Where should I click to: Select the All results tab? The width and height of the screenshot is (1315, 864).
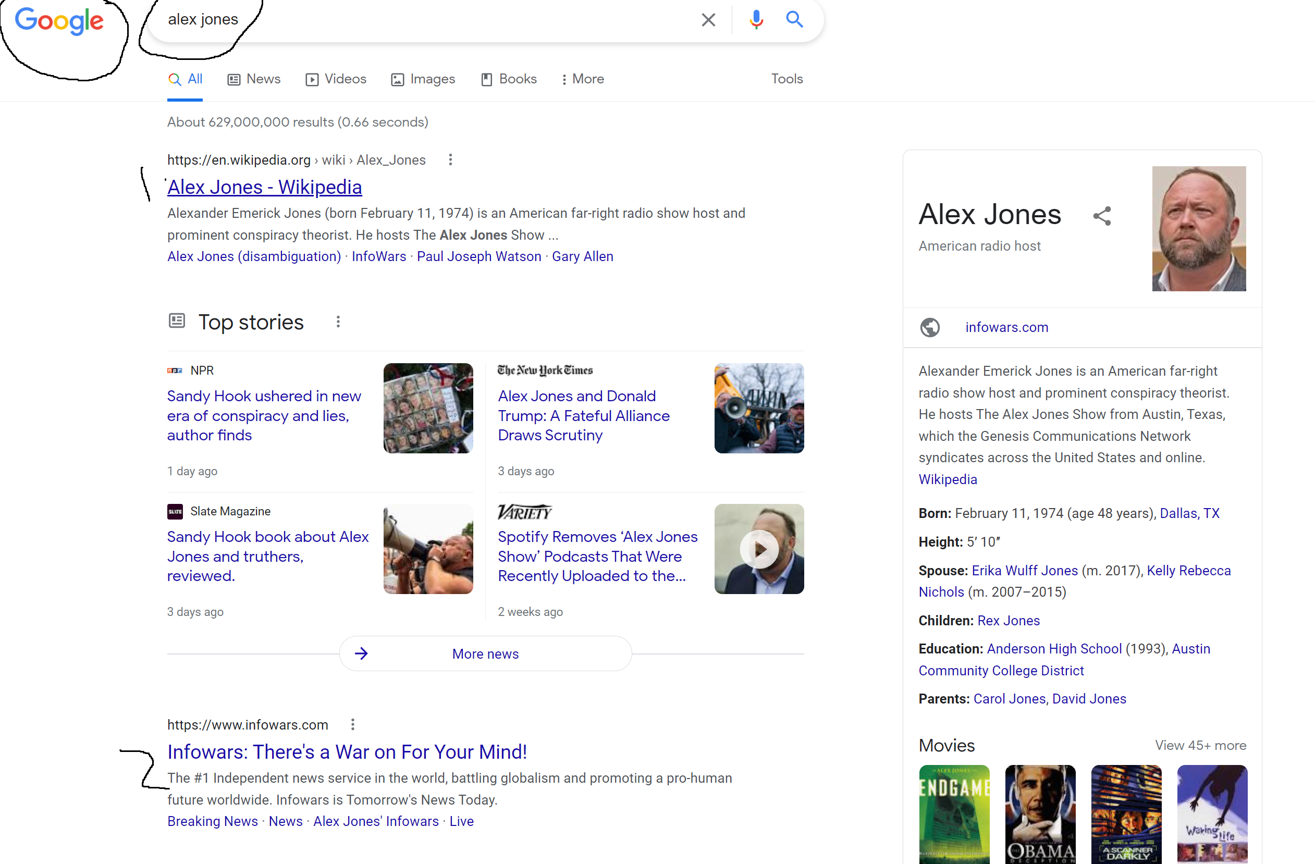[185, 79]
